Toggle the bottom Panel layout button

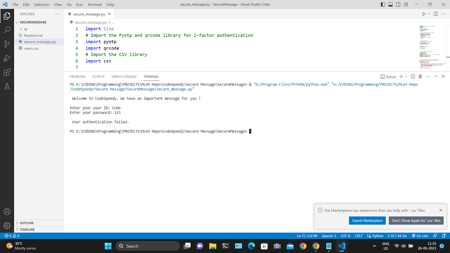tap(391, 4)
